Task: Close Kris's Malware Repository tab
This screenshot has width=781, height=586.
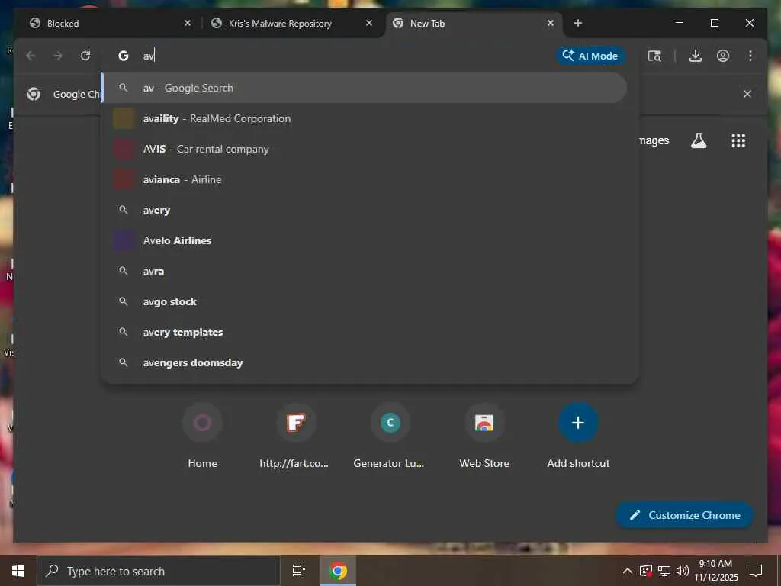Action: coord(369,23)
